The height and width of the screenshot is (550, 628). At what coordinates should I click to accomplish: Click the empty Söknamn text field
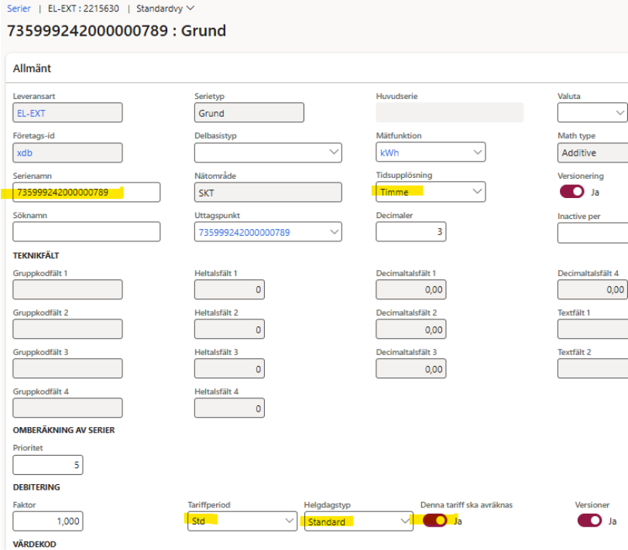(x=86, y=231)
